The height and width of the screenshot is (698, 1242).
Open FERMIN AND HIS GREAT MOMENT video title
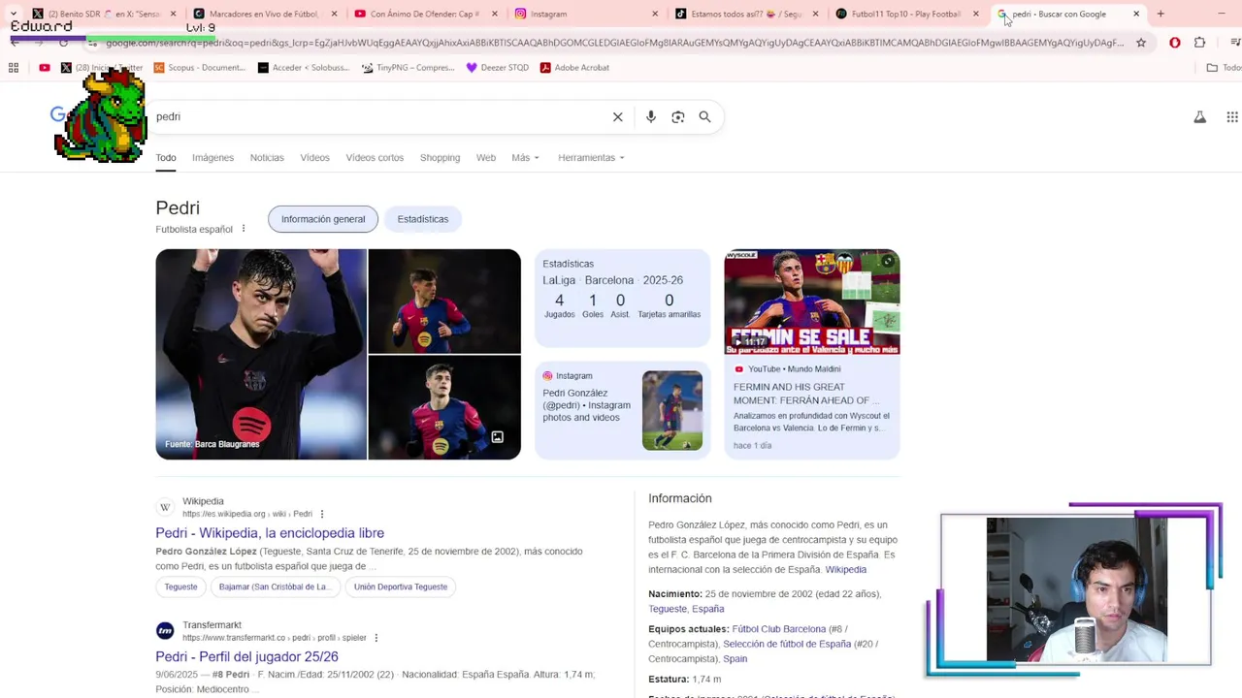806,394
